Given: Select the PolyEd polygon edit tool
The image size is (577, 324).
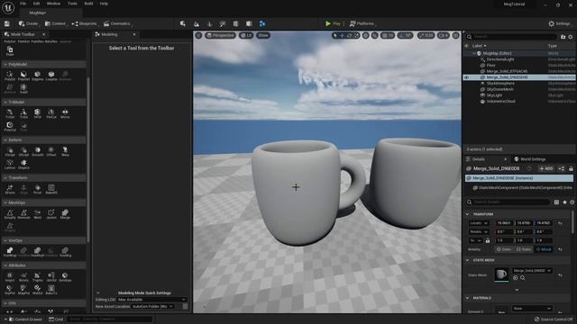Looking at the screenshot, I should 10,76.
